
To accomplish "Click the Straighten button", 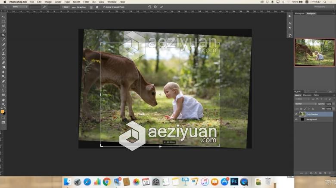I will click(x=80, y=7).
